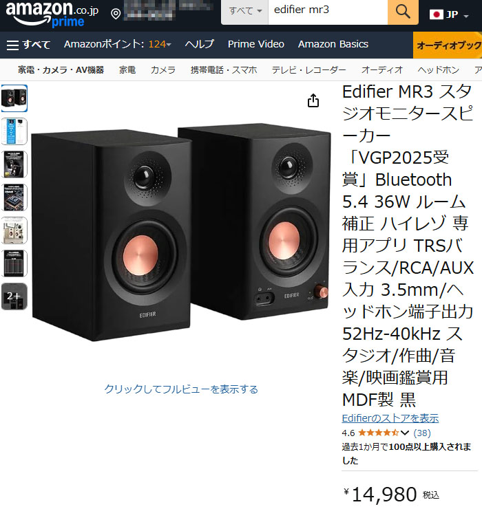482x509 pixels.
Task: Open the hamburger すべて menu
Action: pyautogui.click(x=29, y=45)
